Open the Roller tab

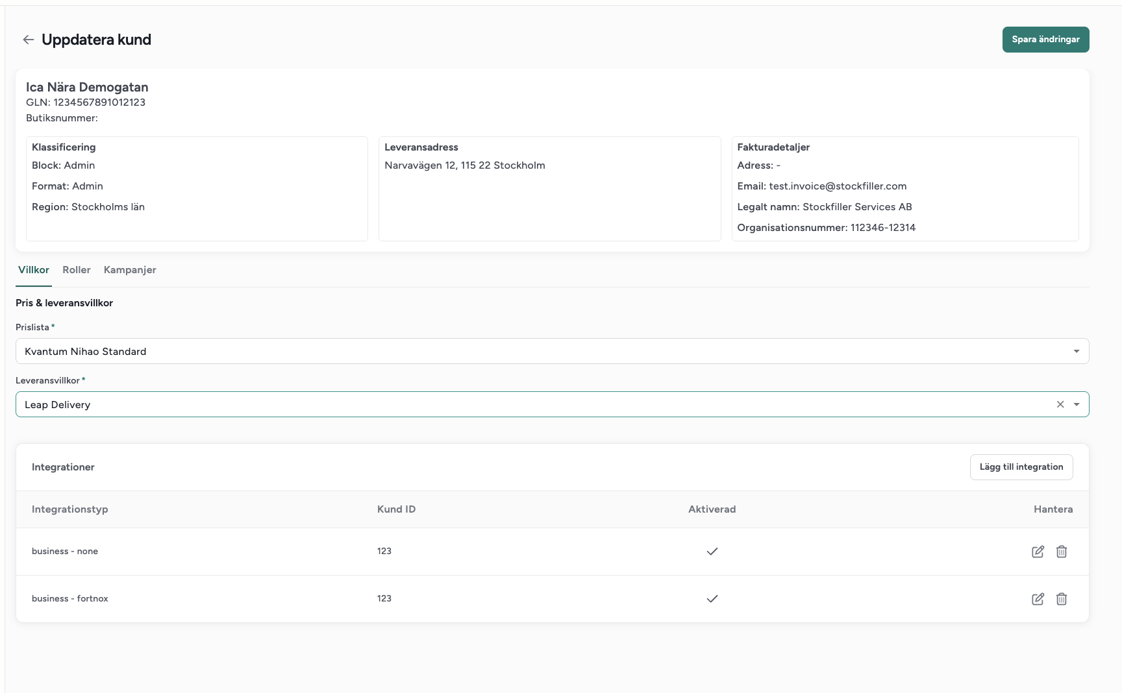(77, 270)
